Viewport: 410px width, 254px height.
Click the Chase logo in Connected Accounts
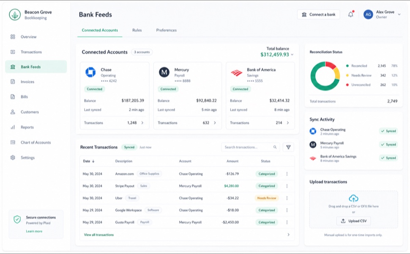point(90,72)
